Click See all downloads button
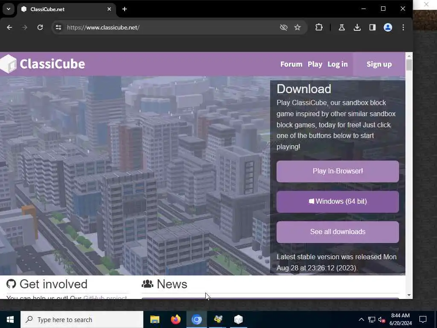The width and height of the screenshot is (437, 328). [338, 232]
